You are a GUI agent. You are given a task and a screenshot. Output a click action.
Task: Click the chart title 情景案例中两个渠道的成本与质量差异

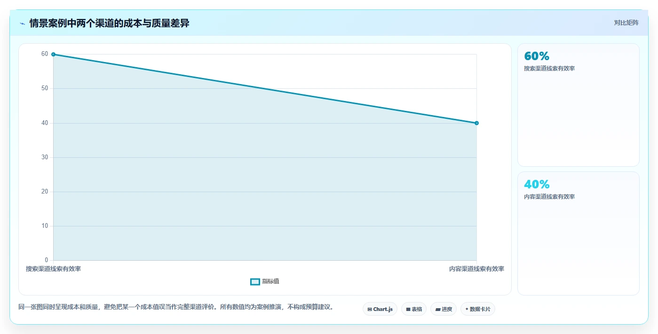[109, 23]
